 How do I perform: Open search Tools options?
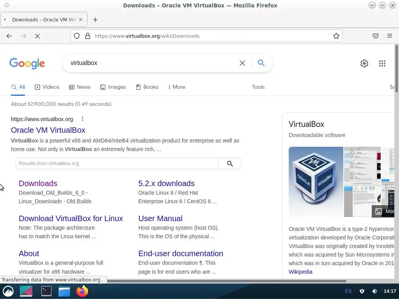tap(258, 87)
